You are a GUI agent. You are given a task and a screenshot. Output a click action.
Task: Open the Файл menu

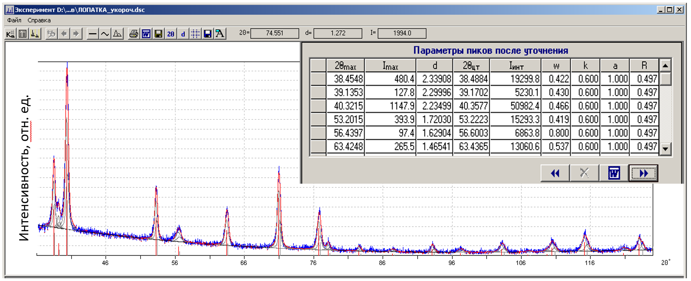14,20
